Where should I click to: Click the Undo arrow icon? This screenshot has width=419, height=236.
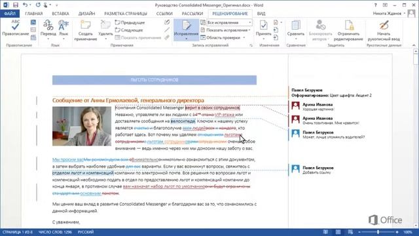point(25,5)
